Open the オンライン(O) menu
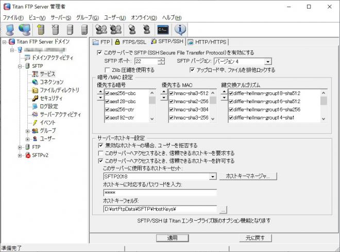This screenshot has width=340, height=252. click(x=144, y=18)
